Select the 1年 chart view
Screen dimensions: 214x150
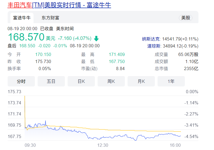(x=171, y=81)
